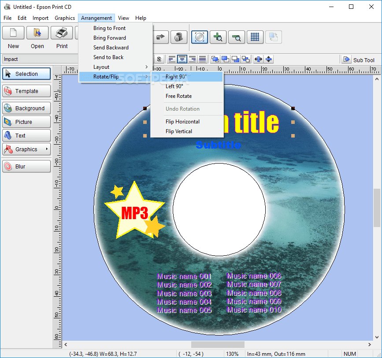The width and height of the screenshot is (382, 358).
Task: Choose Right 90° from Rotate/Flip submenu
Action: coord(176,77)
